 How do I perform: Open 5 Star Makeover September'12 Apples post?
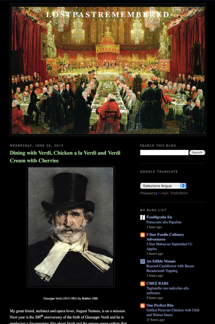[169, 246]
